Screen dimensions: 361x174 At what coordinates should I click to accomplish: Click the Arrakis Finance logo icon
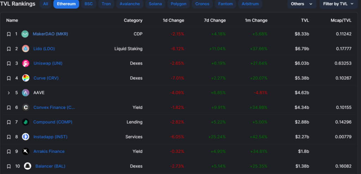(25, 151)
